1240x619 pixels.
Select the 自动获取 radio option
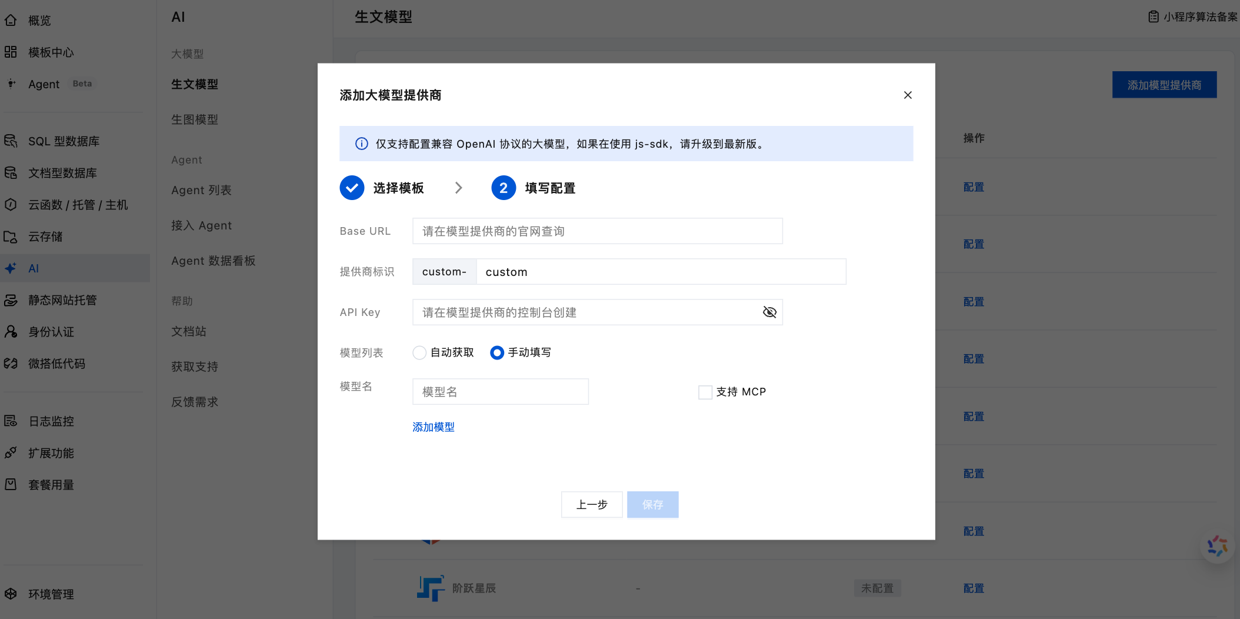tap(419, 353)
